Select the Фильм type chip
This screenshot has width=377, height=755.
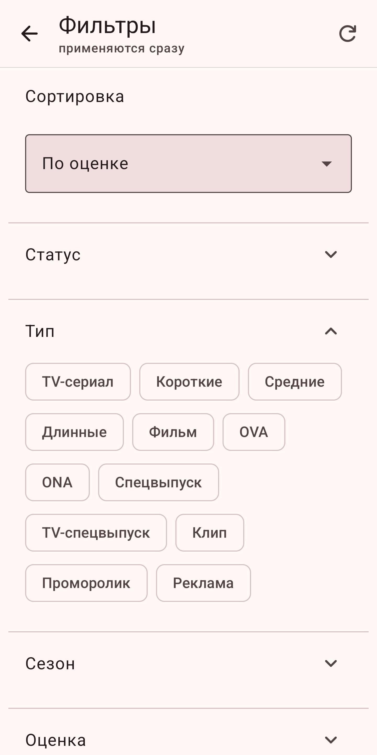coord(173,432)
